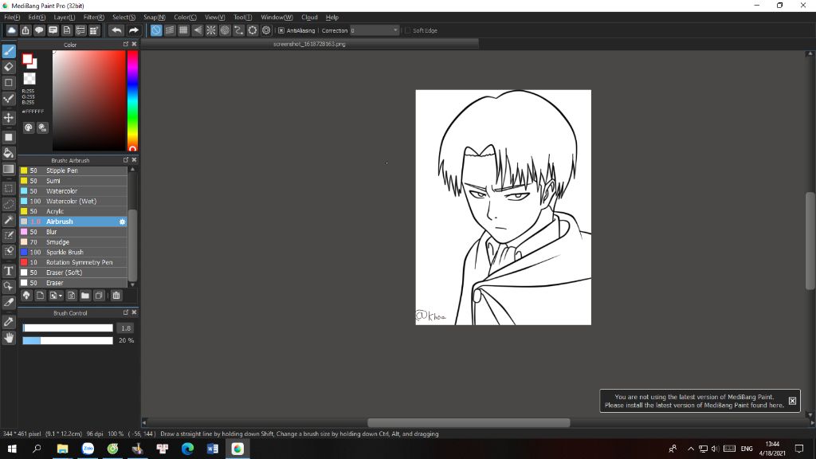816x459 pixels.
Task: Select the Bucket fill tool
Action: [9, 153]
